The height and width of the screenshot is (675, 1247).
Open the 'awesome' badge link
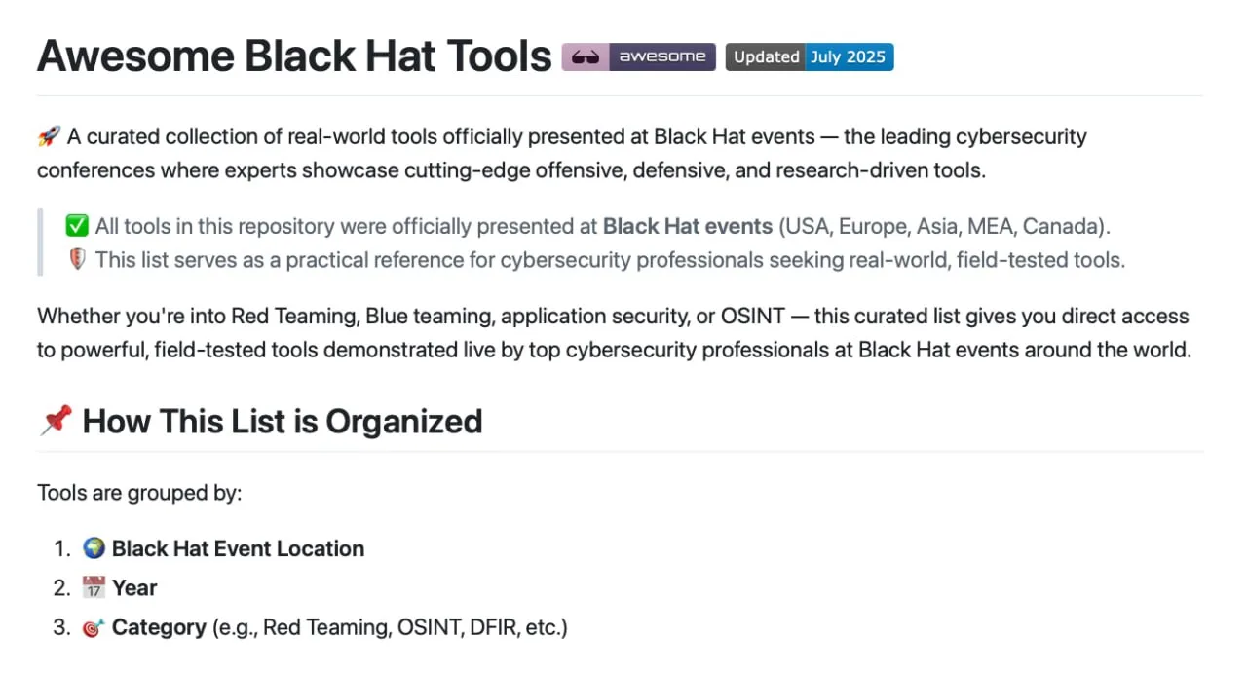coord(662,57)
